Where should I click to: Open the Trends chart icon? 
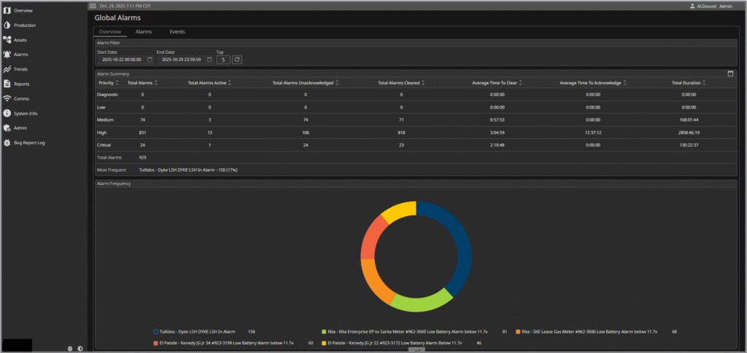click(7, 69)
